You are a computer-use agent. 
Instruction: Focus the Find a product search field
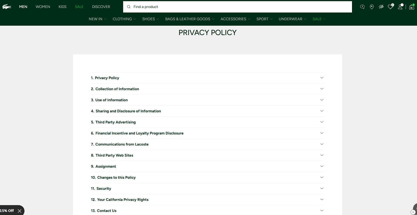[240, 7]
